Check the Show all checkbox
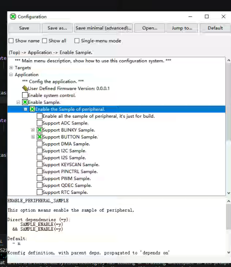231x267 pixels. 45,41
